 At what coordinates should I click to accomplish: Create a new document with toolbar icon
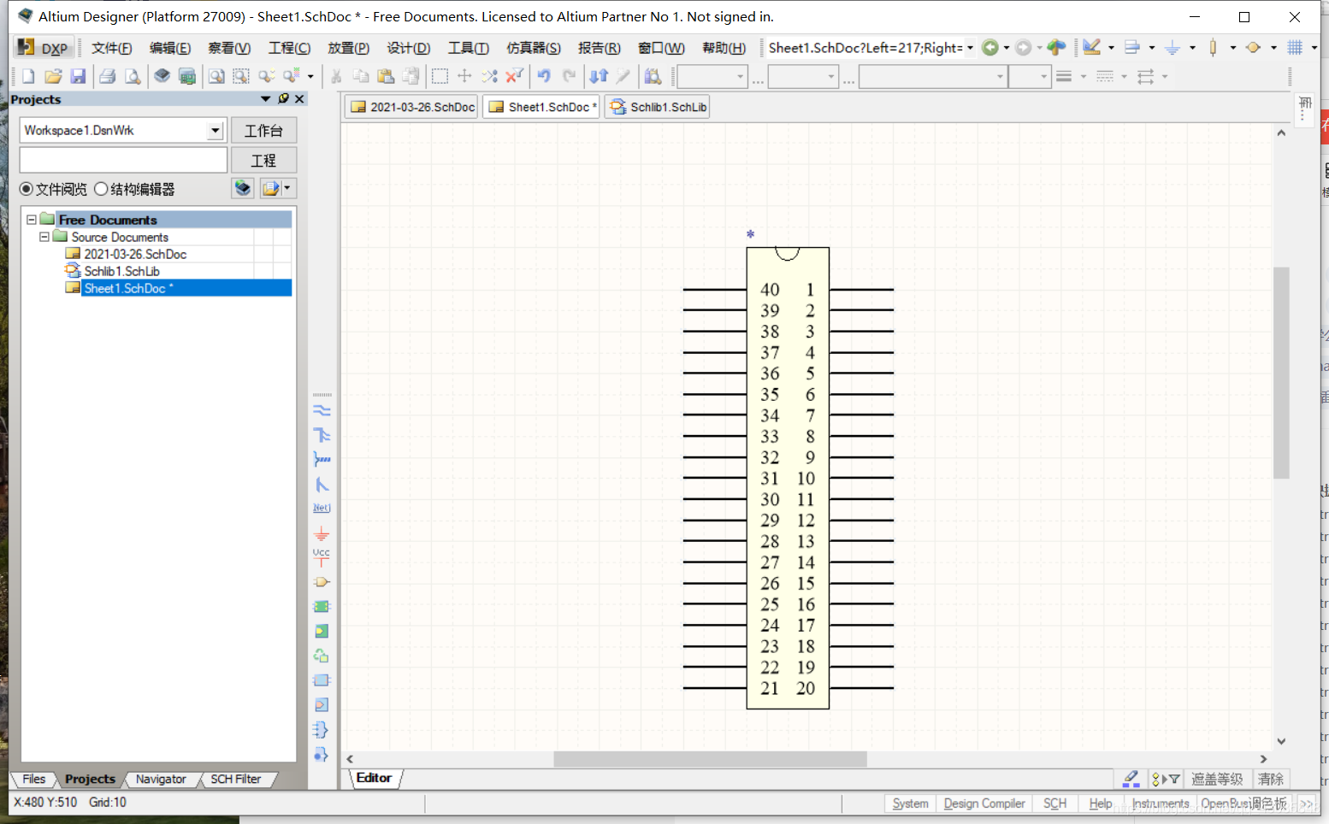(x=27, y=76)
